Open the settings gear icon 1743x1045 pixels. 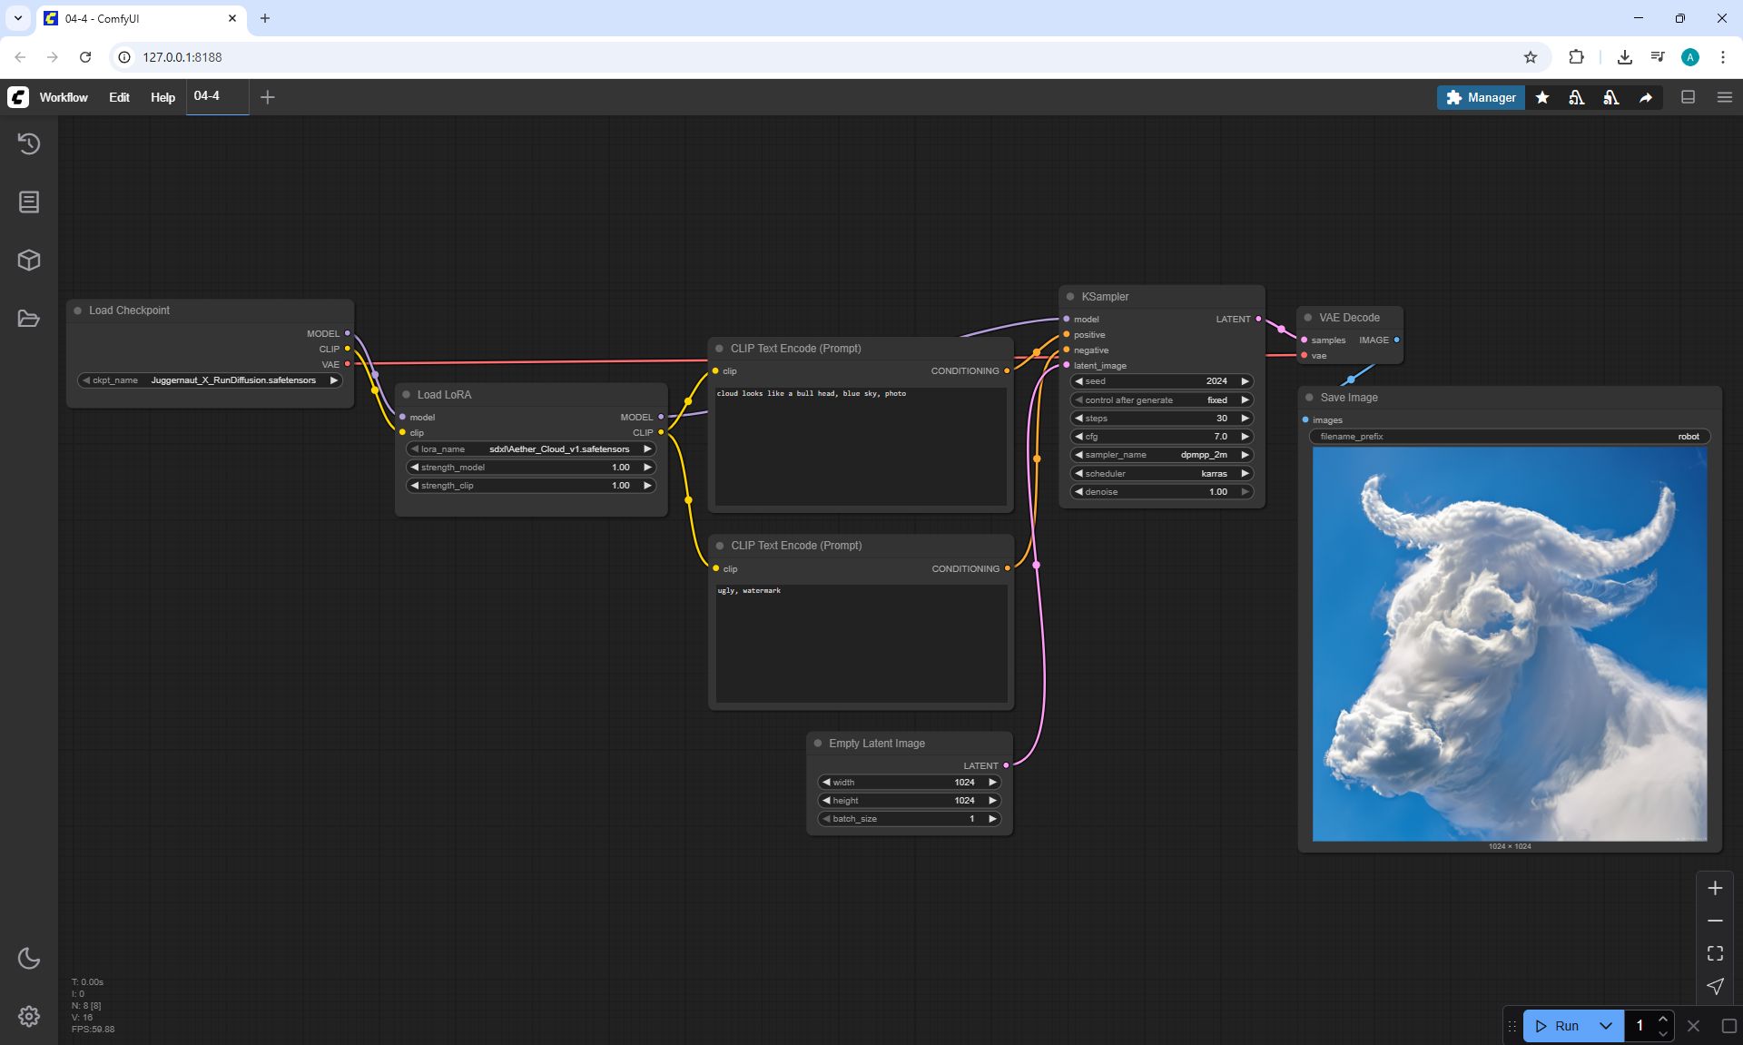[29, 1016]
